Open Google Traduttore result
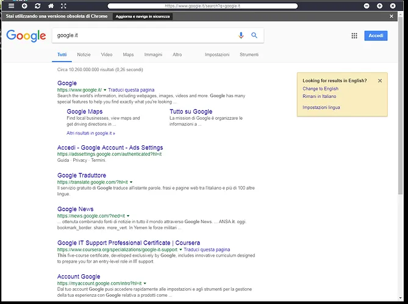Image resolution: width=408 pixels, height=304 pixels. click(x=82, y=175)
